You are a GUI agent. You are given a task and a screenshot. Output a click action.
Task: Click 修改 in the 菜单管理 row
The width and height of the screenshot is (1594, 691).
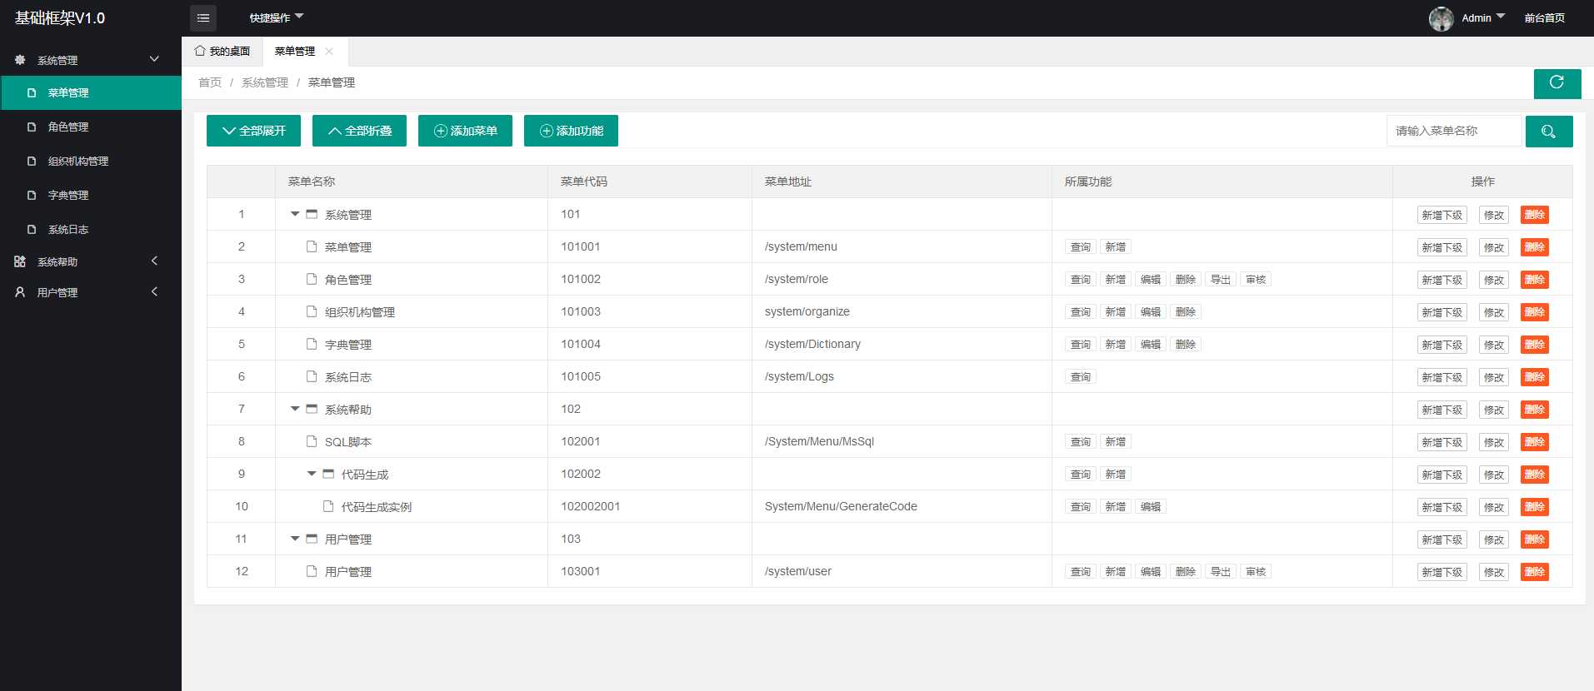coord(1494,247)
